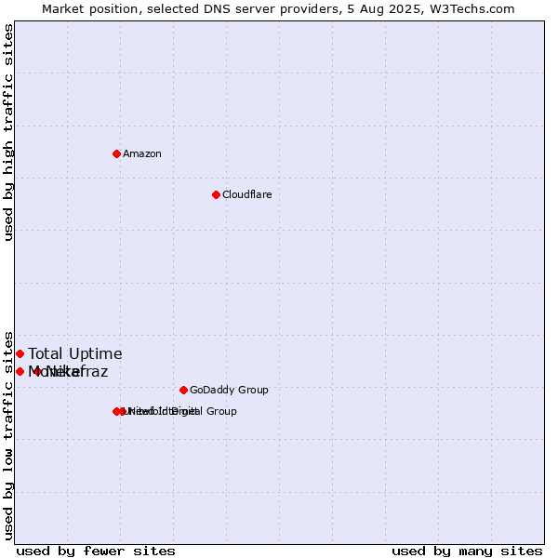This screenshot has width=558, height=558.
Task: Click the Cloudflare label
Action: [247, 194]
